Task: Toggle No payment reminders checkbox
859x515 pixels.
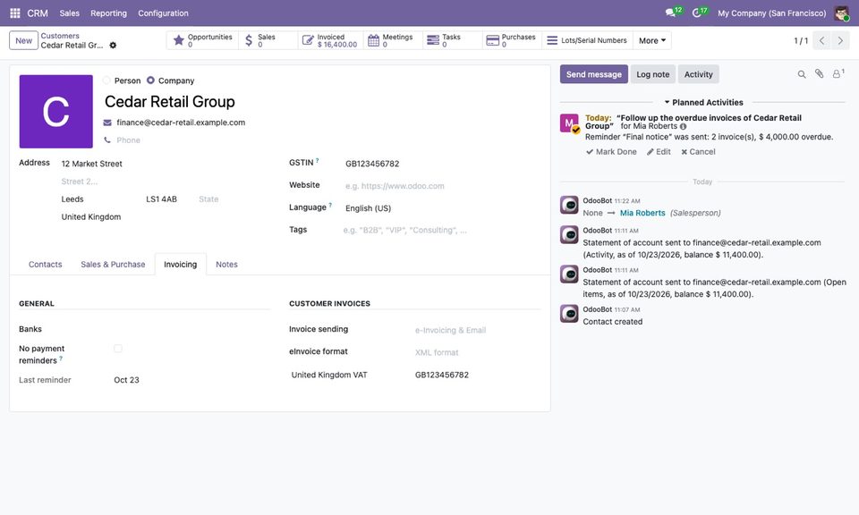Action: click(x=118, y=349)
